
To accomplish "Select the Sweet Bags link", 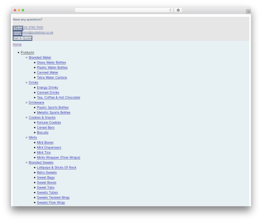I will tap(46, 177).
